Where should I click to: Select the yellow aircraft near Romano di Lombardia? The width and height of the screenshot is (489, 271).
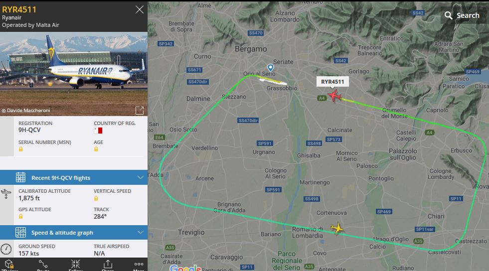(x=337, y=228)
